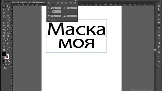Switch to the Текст. 1-й урок.ai tab

click(29, 2)
